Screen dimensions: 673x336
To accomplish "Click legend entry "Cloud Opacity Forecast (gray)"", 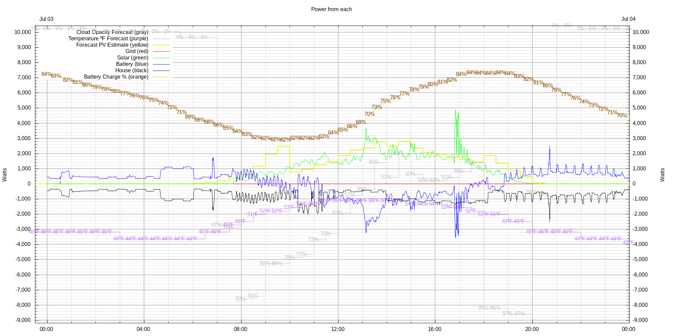I will coord(112,32).
